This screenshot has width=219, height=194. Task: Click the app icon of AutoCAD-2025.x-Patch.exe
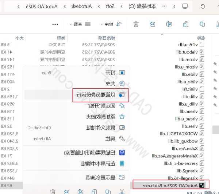(x=202, y=185)
